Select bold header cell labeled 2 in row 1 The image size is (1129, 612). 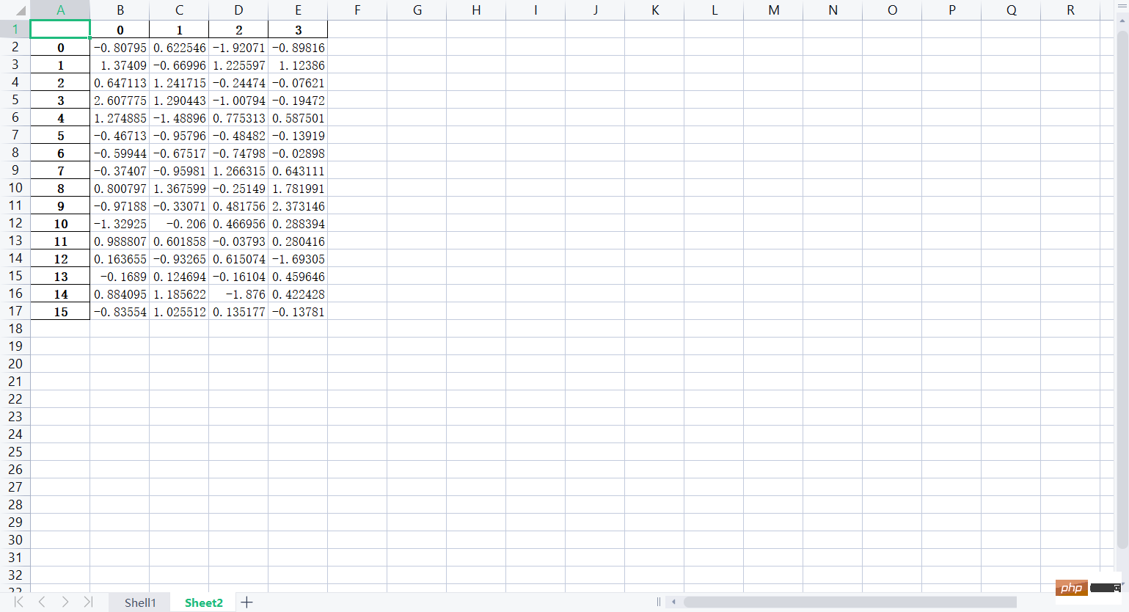coord(239,30)
